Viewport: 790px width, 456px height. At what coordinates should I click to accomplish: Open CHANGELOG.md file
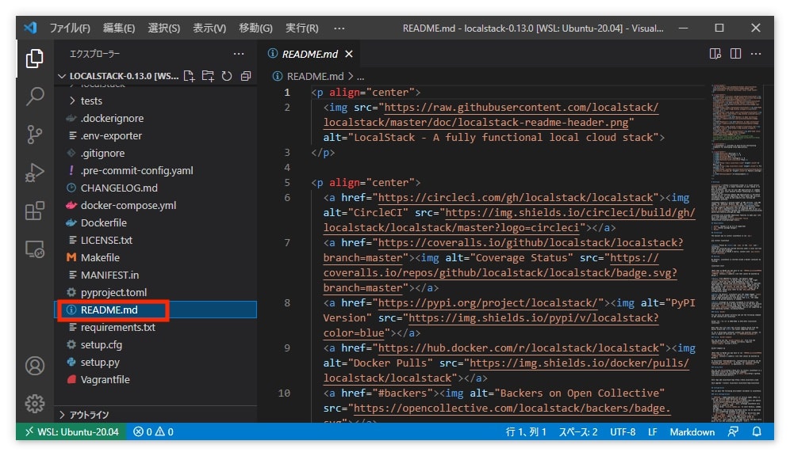[155, 188]
